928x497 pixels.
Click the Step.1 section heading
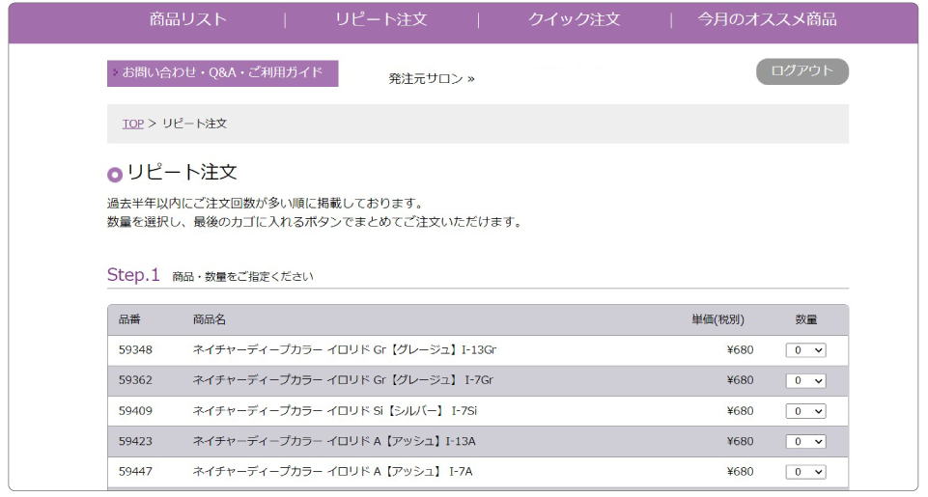(x=133, y=275)
